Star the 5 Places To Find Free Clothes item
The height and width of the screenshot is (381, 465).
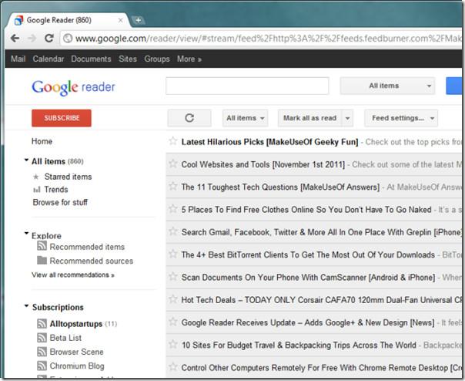click(x=173, y=209)
